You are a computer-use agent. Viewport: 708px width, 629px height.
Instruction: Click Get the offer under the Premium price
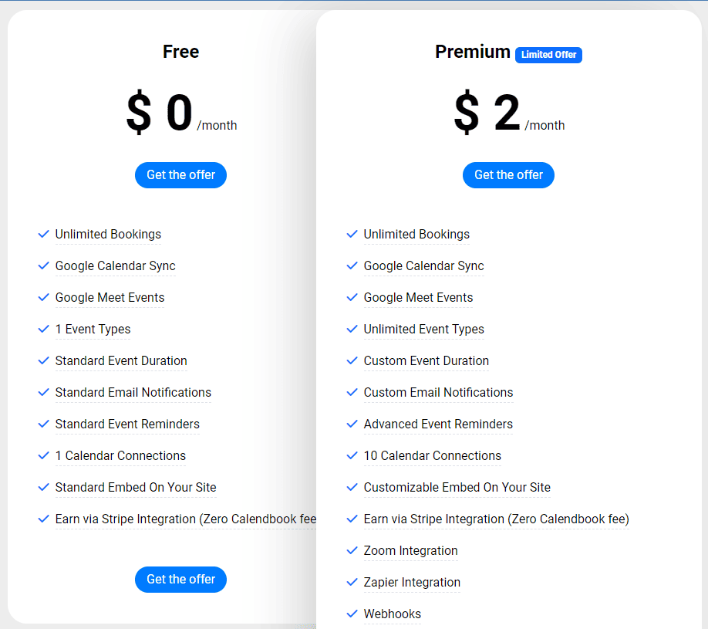click(508, 175)
